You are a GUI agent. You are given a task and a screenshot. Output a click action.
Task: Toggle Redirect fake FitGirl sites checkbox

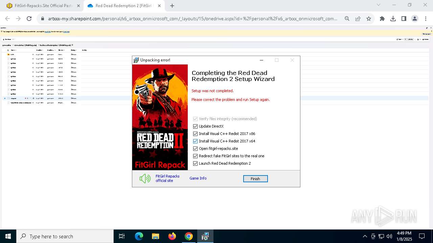tap(195, 156)
